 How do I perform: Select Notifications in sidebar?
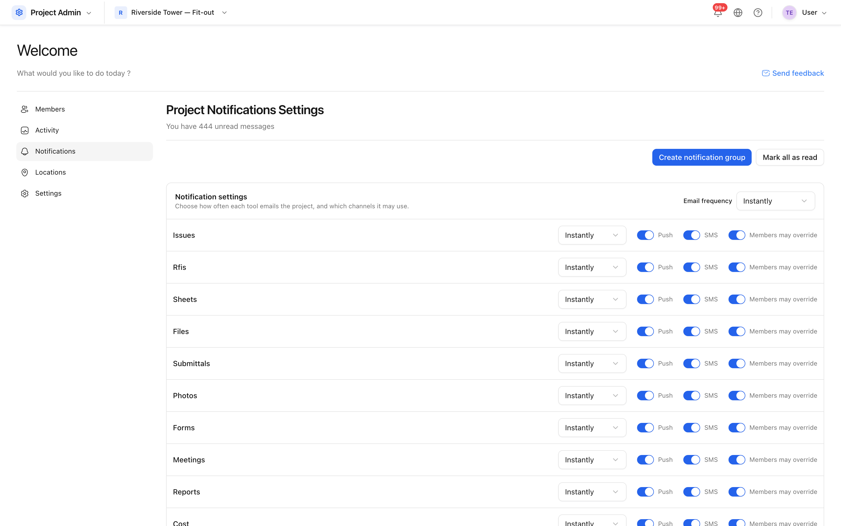(x=84, y=151)
